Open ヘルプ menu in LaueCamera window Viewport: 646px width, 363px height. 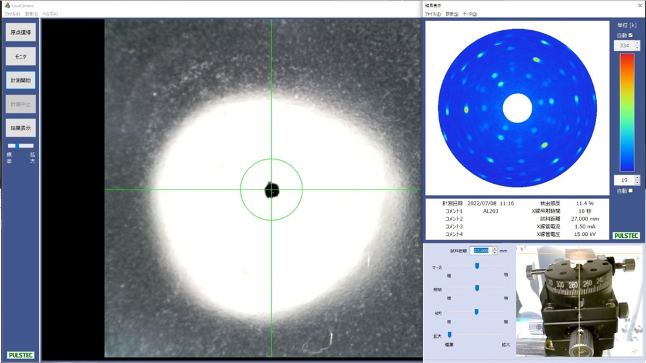pyautogui.click(x=50, y=14)
